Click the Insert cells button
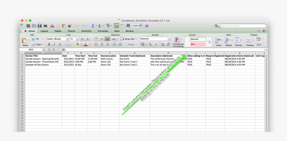 (218, 42)
